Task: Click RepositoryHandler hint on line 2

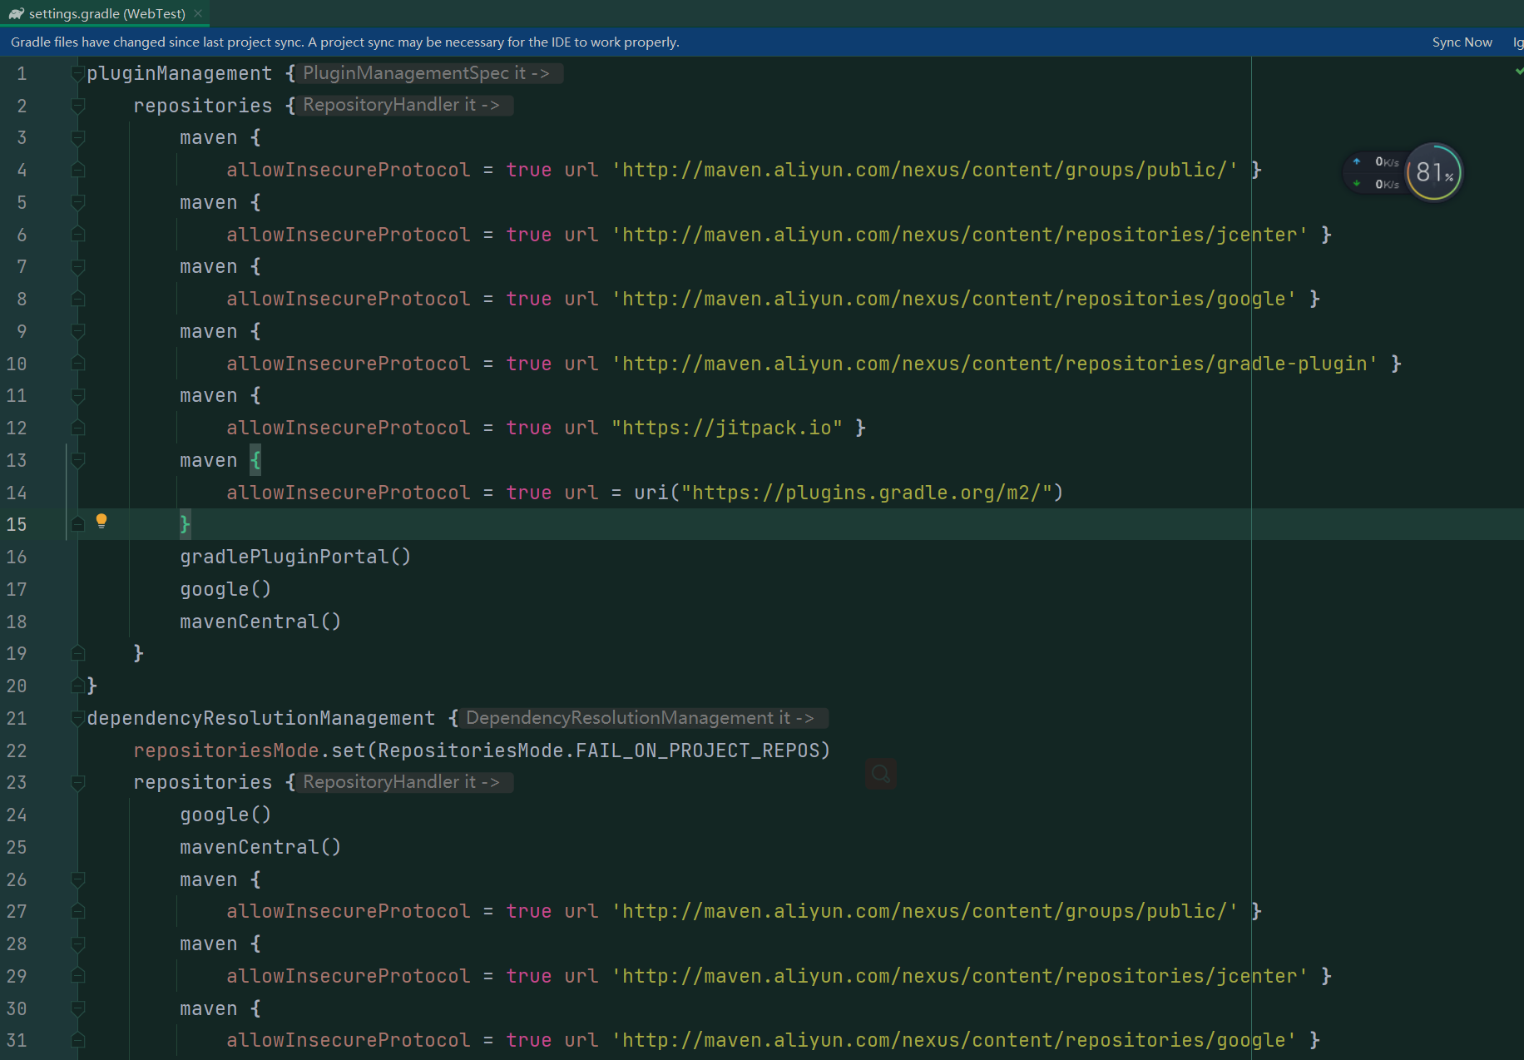Action: pyautogui.click(x=405, y=105)
